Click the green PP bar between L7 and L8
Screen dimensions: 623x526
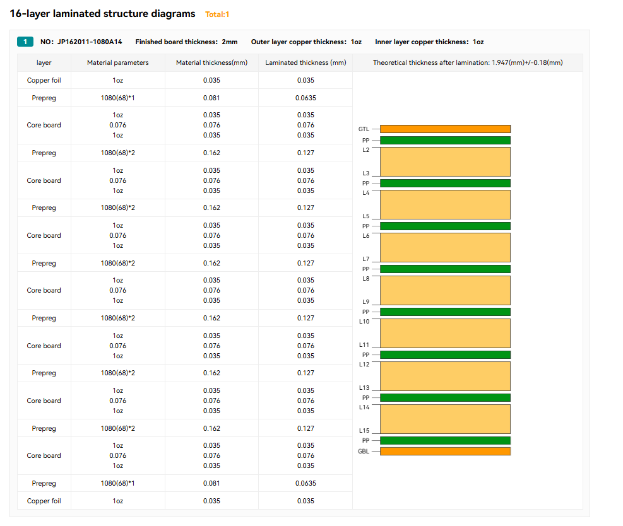click(x=445, y=269)
